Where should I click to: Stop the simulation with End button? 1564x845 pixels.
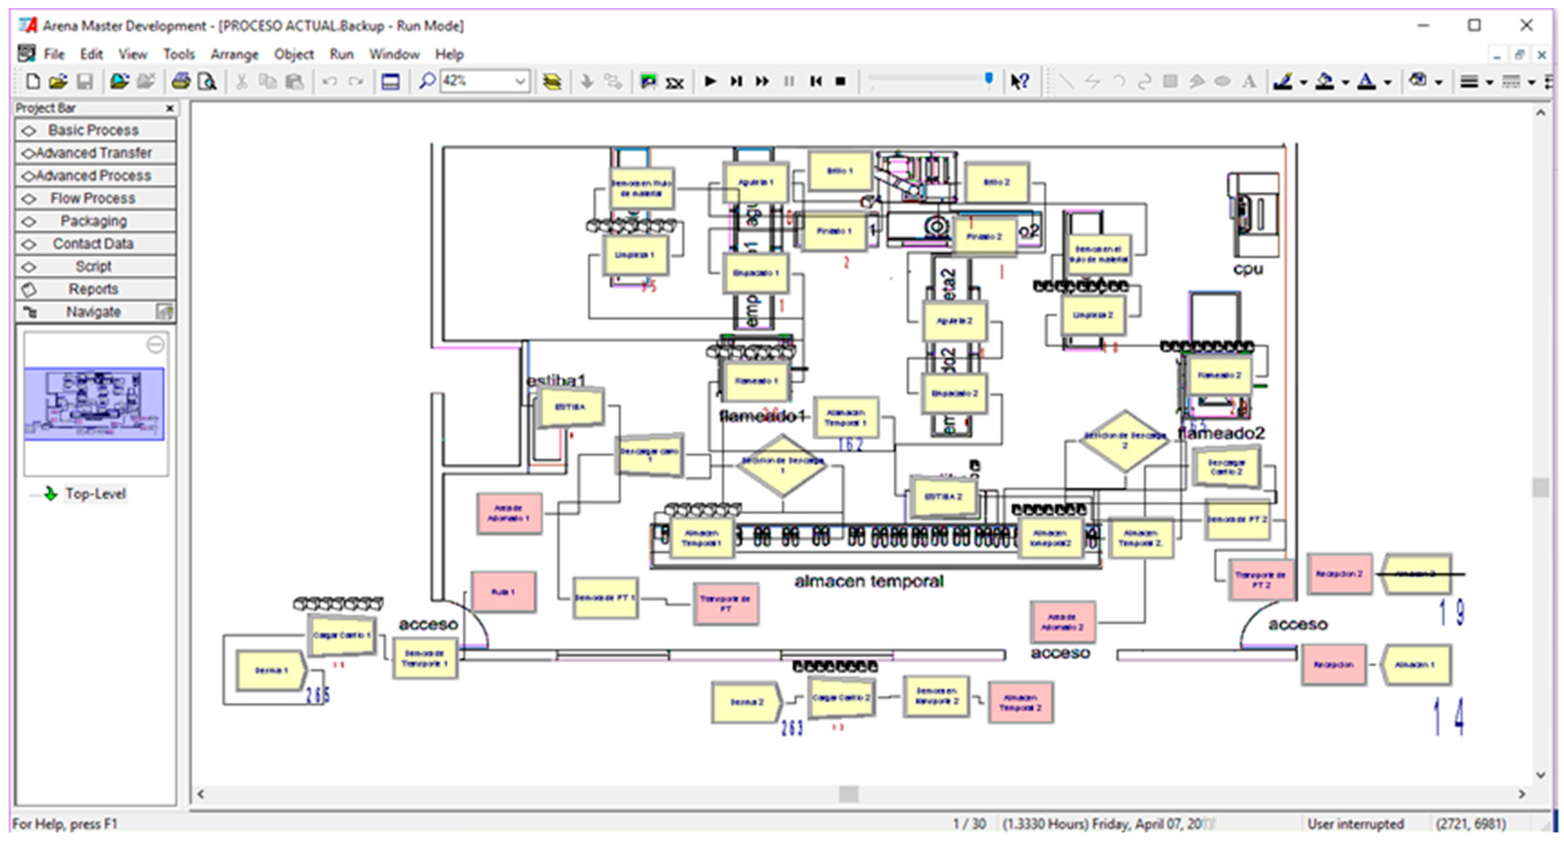coord(841,81)
